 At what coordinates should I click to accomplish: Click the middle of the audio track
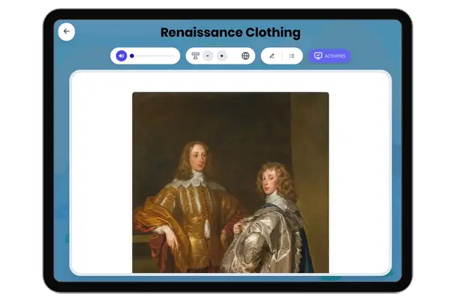(153, 55)
